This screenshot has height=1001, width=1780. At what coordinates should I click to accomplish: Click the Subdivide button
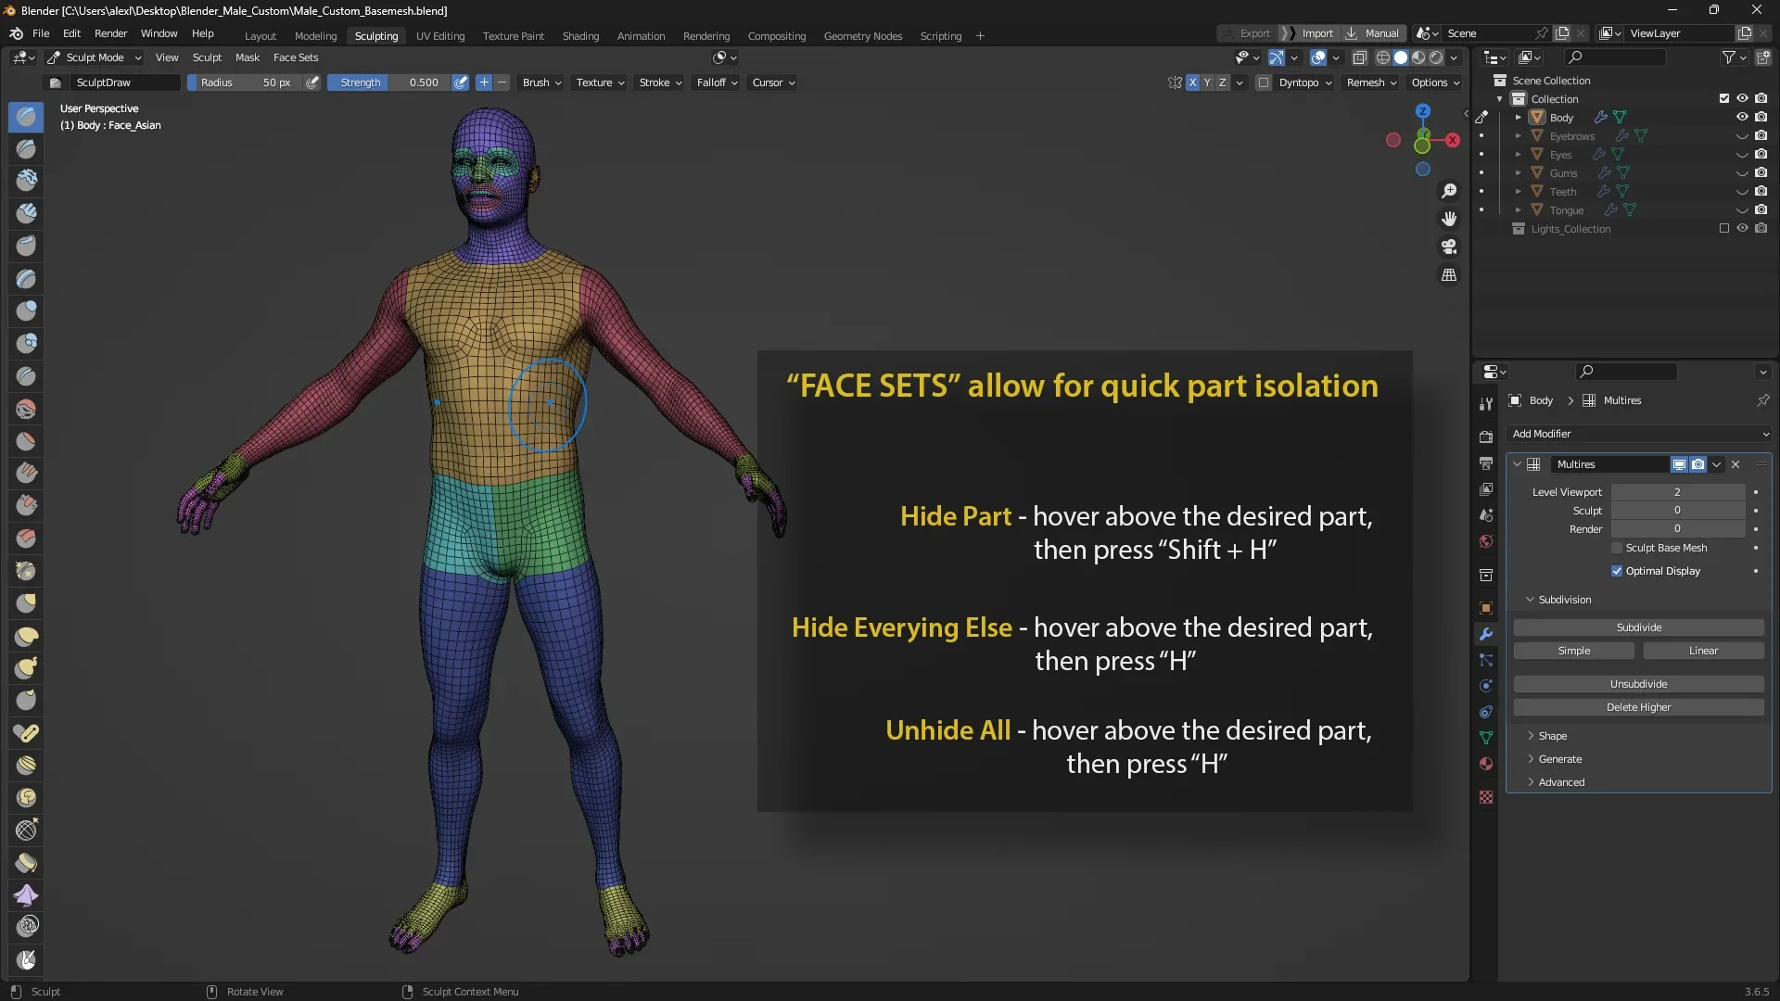point(1638,627)
